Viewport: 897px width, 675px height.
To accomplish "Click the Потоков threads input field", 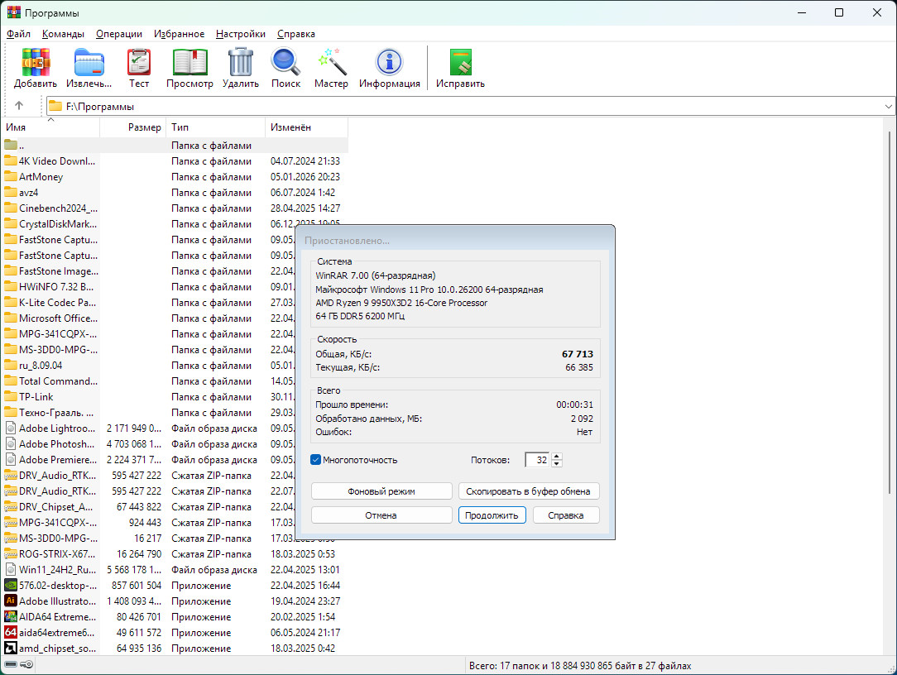I will tap(539, 460).
